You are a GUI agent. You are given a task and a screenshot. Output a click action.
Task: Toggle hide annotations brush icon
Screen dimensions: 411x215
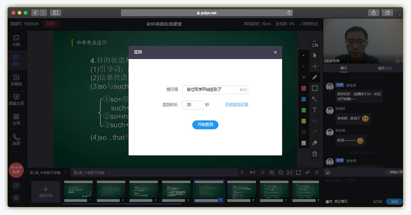(x=307, y=173)
